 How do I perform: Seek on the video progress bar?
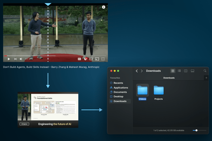[x=55, y=56]
